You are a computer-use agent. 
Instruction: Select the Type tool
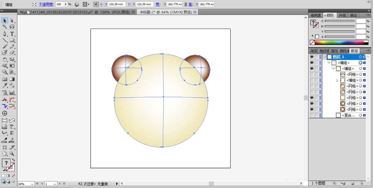point(12,34)
